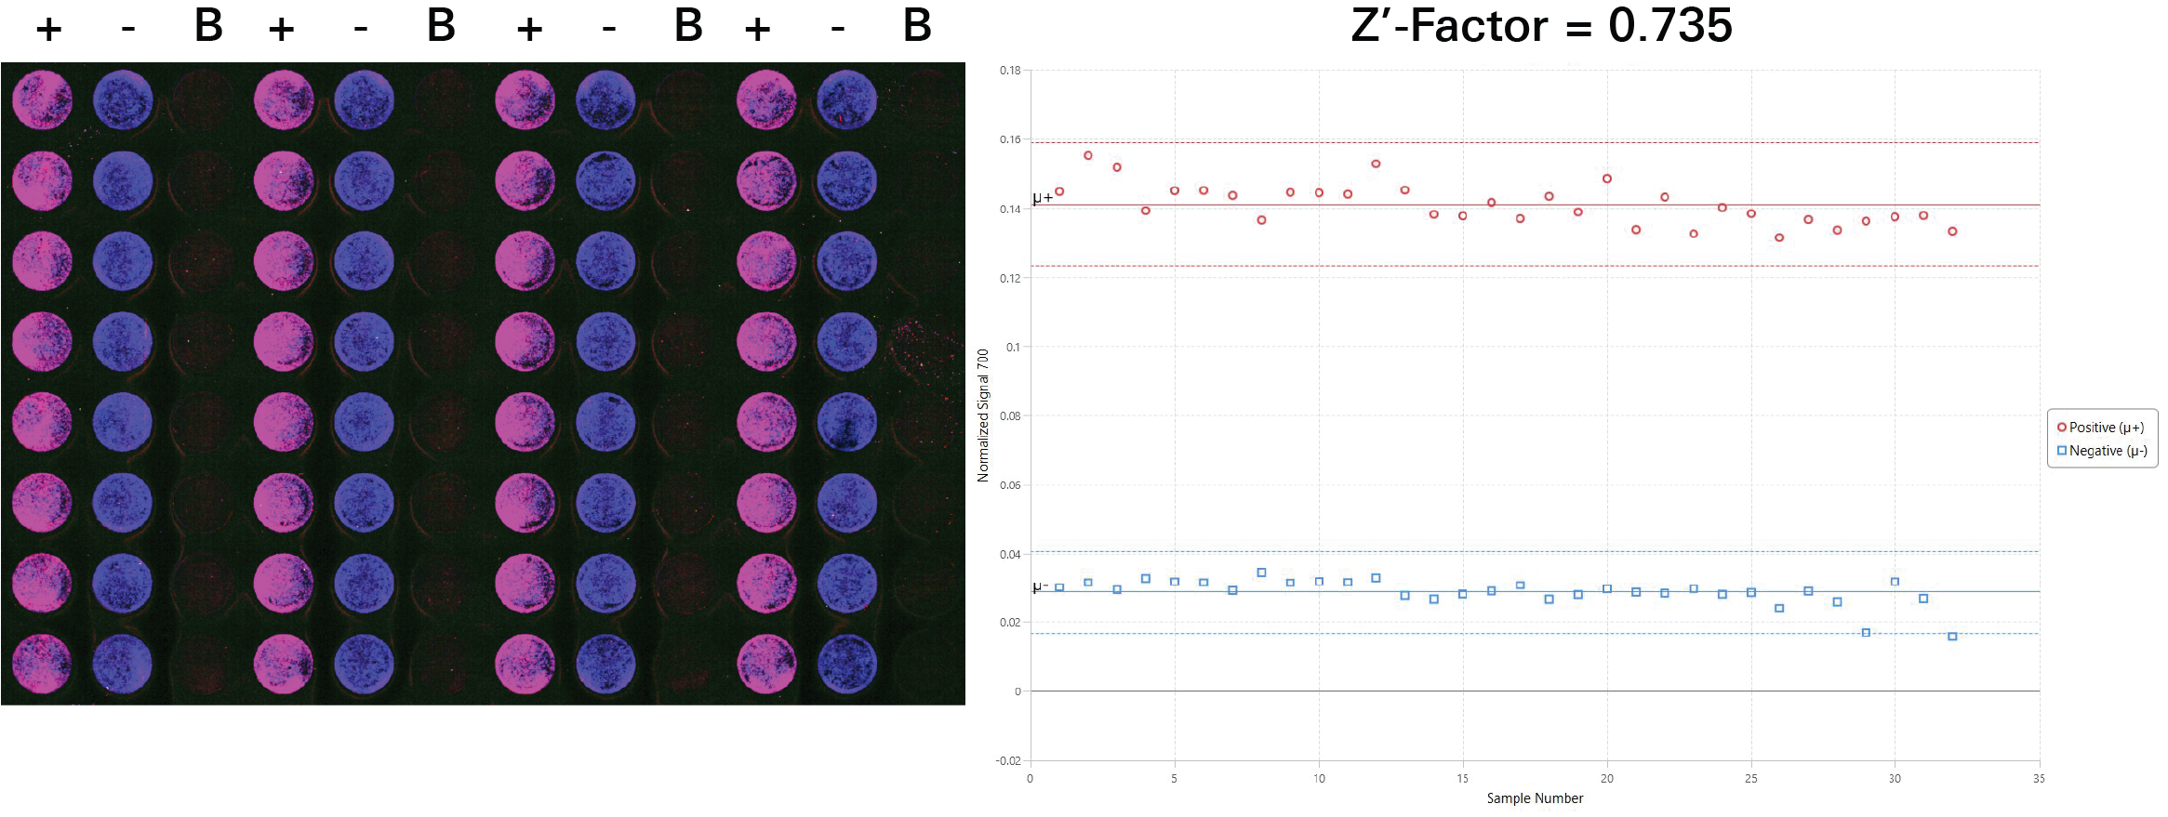Click the 0.02 y-axis tick label
The image size is (2168, 817).
(1010, 623)
